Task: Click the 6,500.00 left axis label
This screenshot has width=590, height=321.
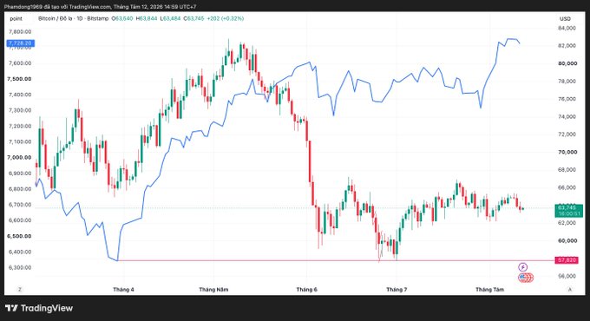Action: [x=19, y=236]
